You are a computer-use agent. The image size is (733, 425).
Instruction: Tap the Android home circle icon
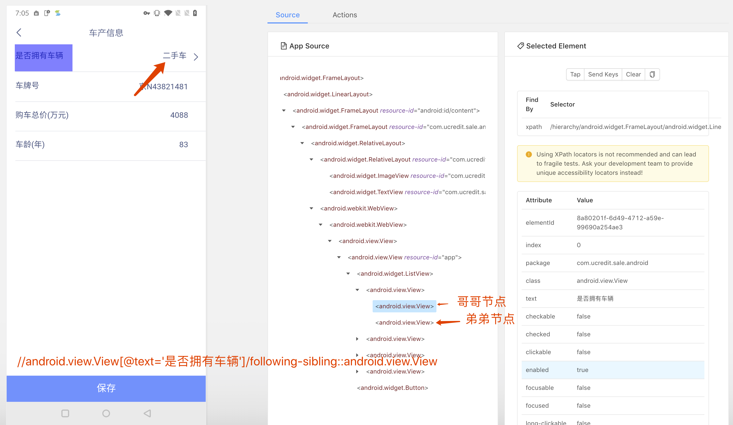(x=106, y=413)
